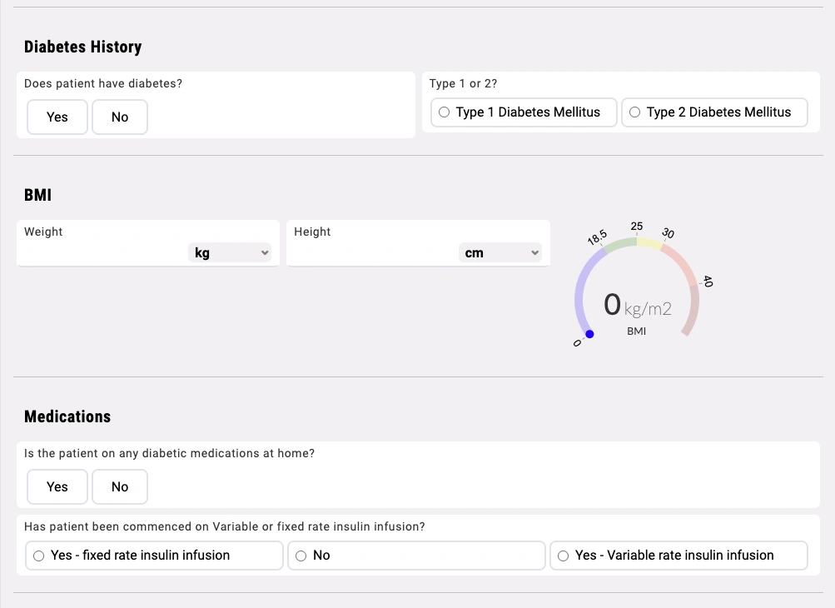Select Yes for diabetic medications at home
The height and width of the screenshot is (608, 835).
(x=57, y=486)
